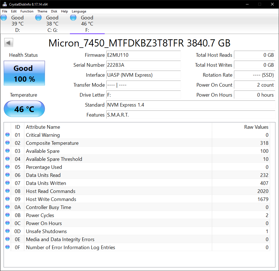Open the Disk menu

[x=54, y=11]
